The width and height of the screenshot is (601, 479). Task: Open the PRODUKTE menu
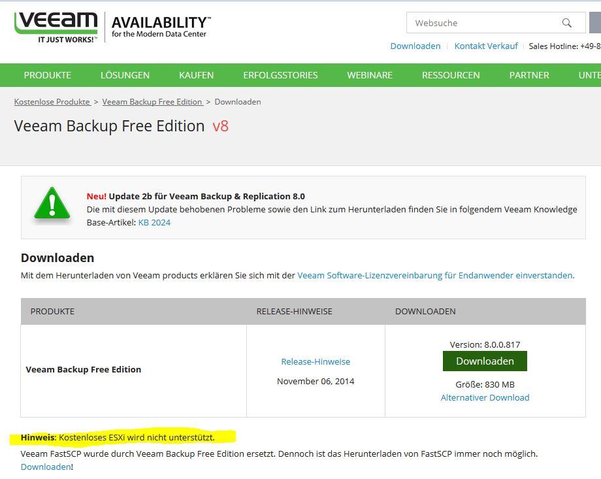[48, 75]
